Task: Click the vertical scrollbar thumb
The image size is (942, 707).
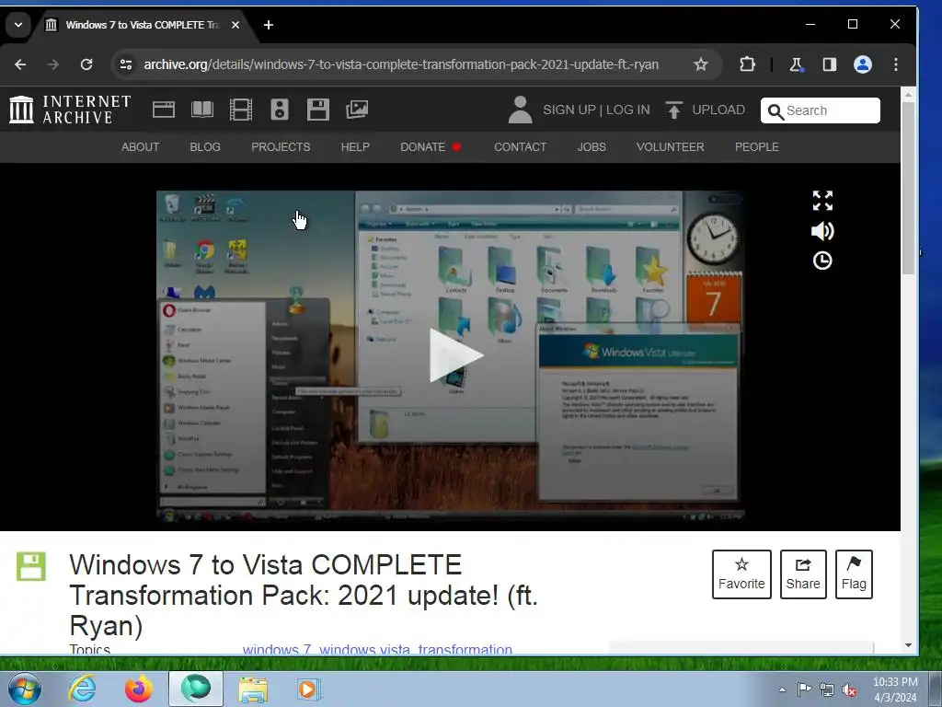Action: pos(908,188)
